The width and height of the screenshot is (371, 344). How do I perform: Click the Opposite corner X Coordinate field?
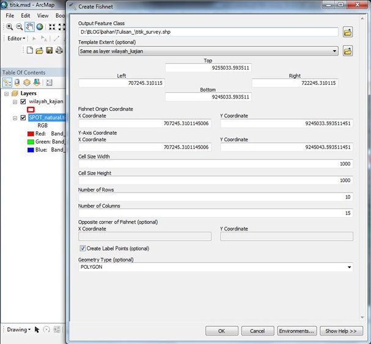(x=145, y=236)
